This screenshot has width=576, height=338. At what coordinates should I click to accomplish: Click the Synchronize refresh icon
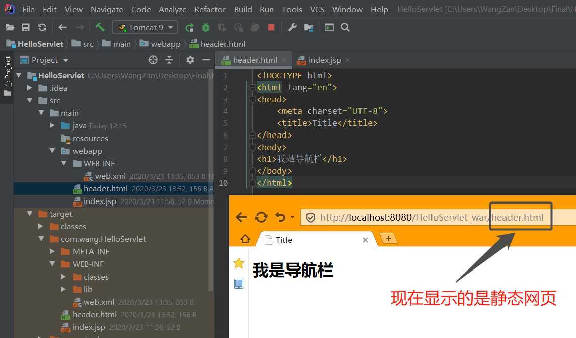click(42, 27)
